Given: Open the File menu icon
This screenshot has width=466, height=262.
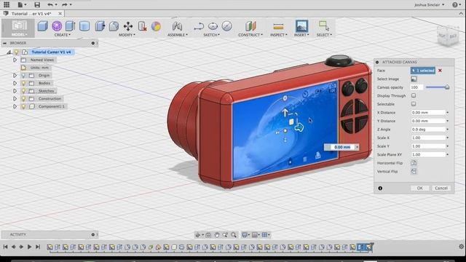Looking at the screenshot, I should click(22, 4).
